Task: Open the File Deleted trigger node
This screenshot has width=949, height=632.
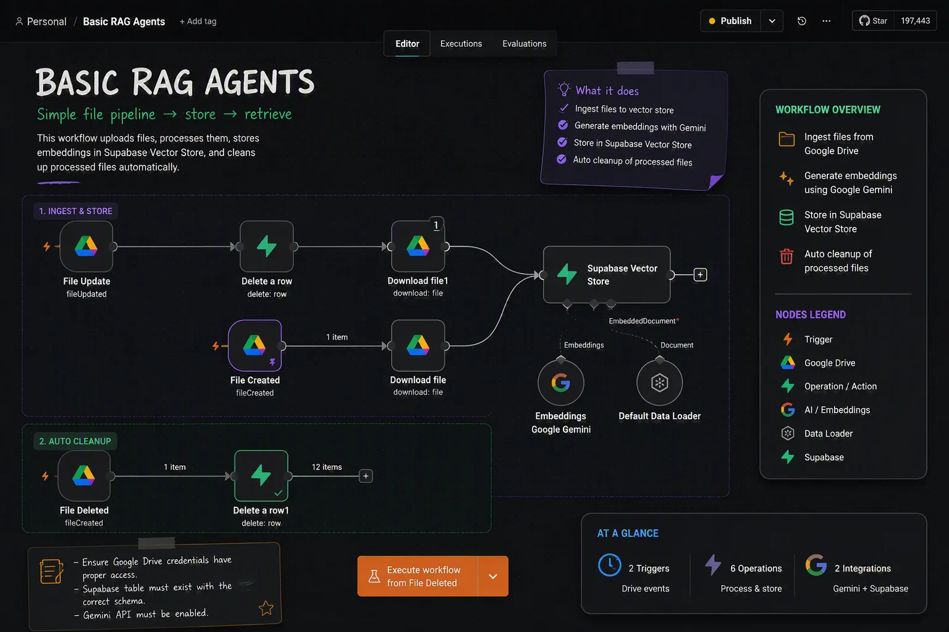Action: 84,476
